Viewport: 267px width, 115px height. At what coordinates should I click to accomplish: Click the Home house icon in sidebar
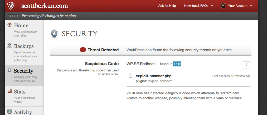9,25
